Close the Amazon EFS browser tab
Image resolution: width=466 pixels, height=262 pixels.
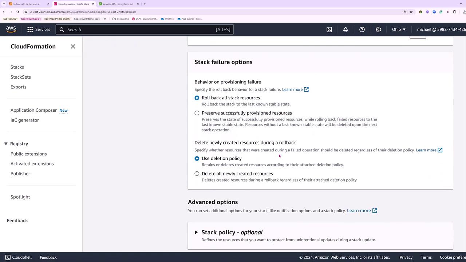click(138, 4)
